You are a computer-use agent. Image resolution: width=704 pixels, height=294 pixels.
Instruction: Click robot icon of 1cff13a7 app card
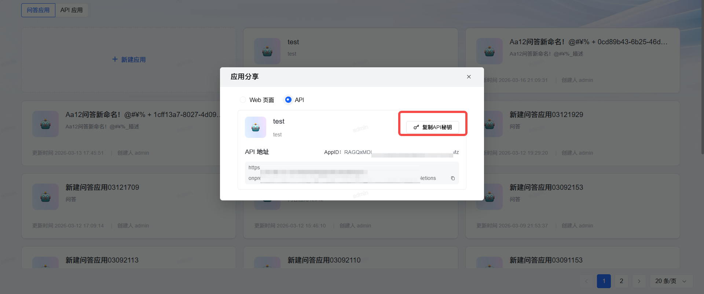45,124
